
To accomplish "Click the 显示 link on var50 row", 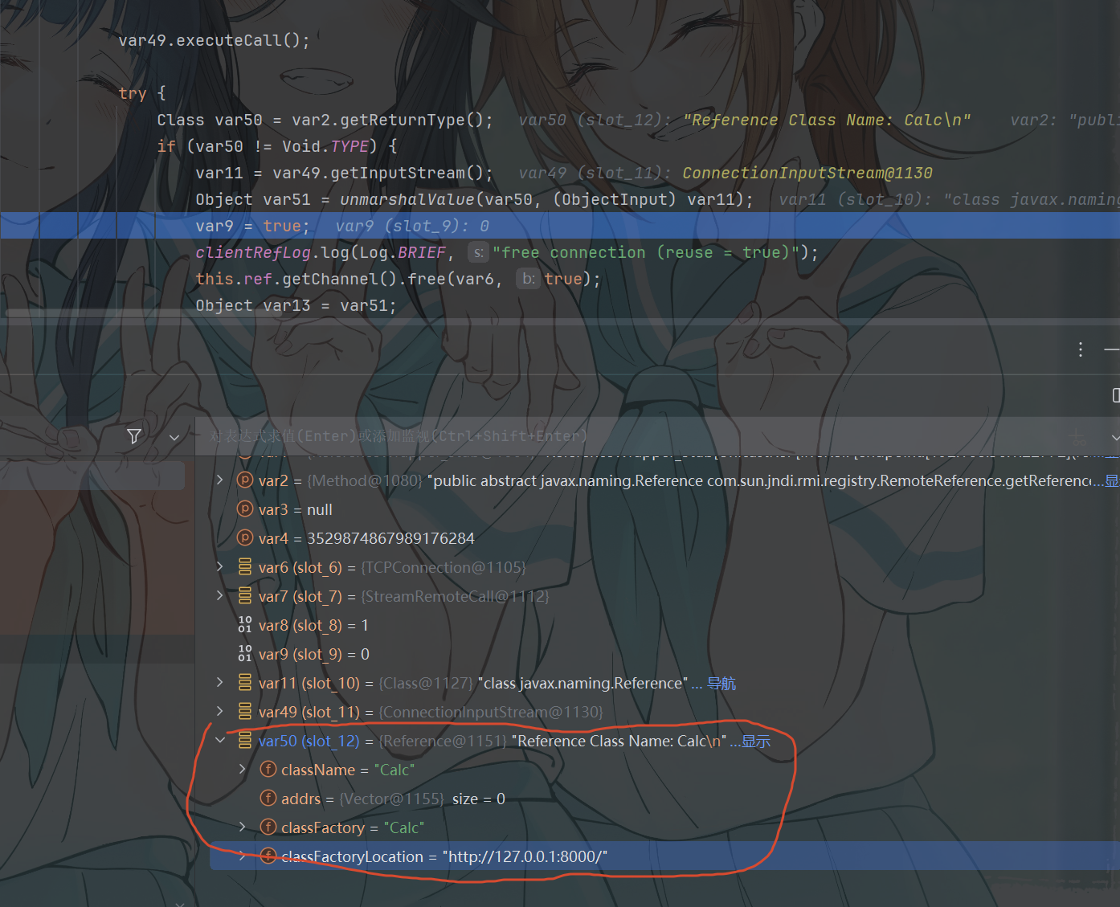I will click(x=756, y=742).
